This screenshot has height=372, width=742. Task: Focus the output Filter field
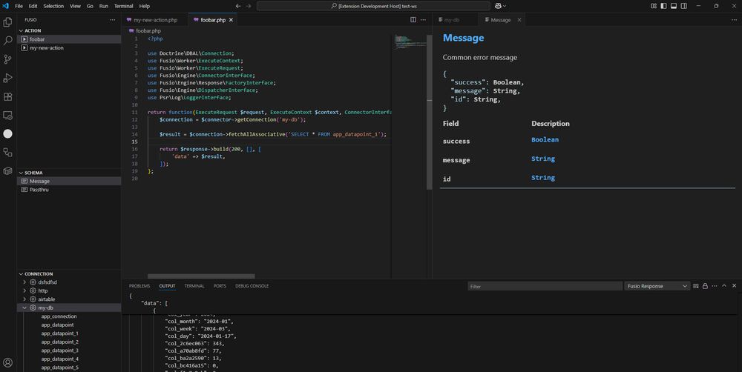pos(545,286)
